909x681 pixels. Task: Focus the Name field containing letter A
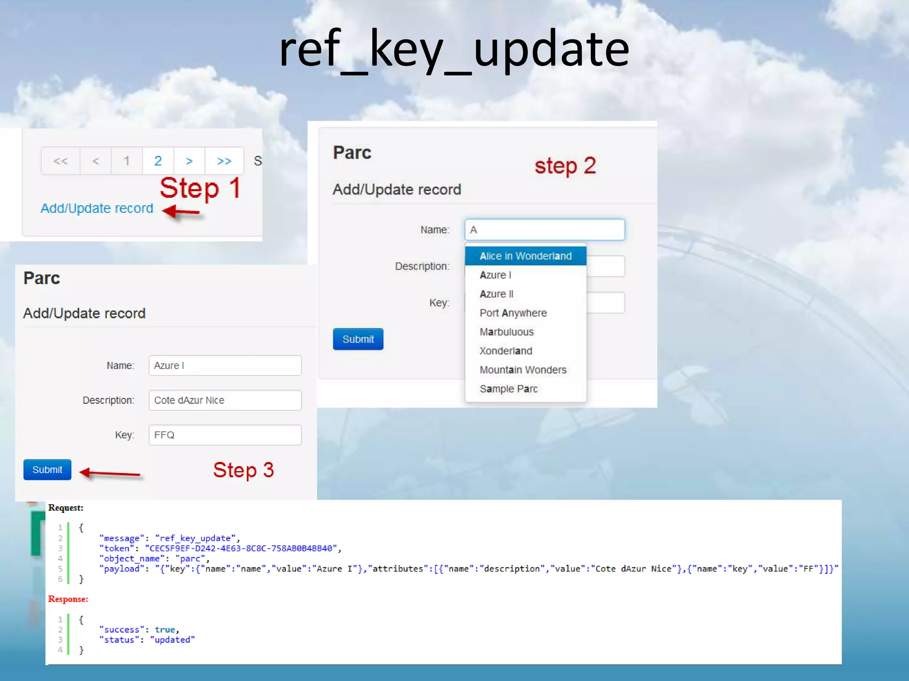pos(545,230)
